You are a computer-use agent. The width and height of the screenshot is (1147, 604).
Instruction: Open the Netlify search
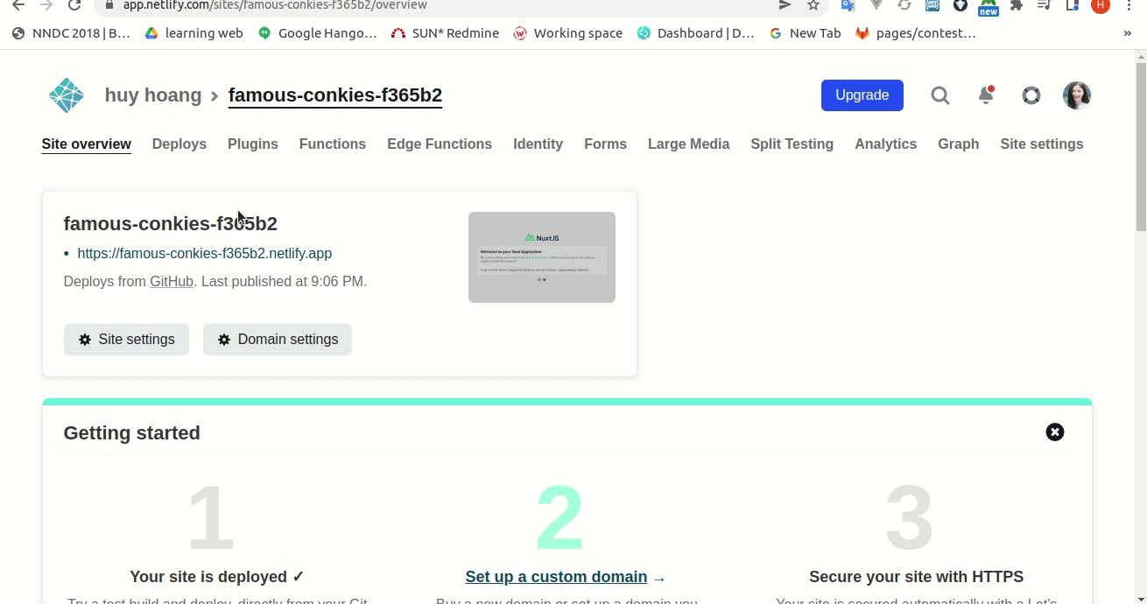pyautogui.click(x=939, y=95)
